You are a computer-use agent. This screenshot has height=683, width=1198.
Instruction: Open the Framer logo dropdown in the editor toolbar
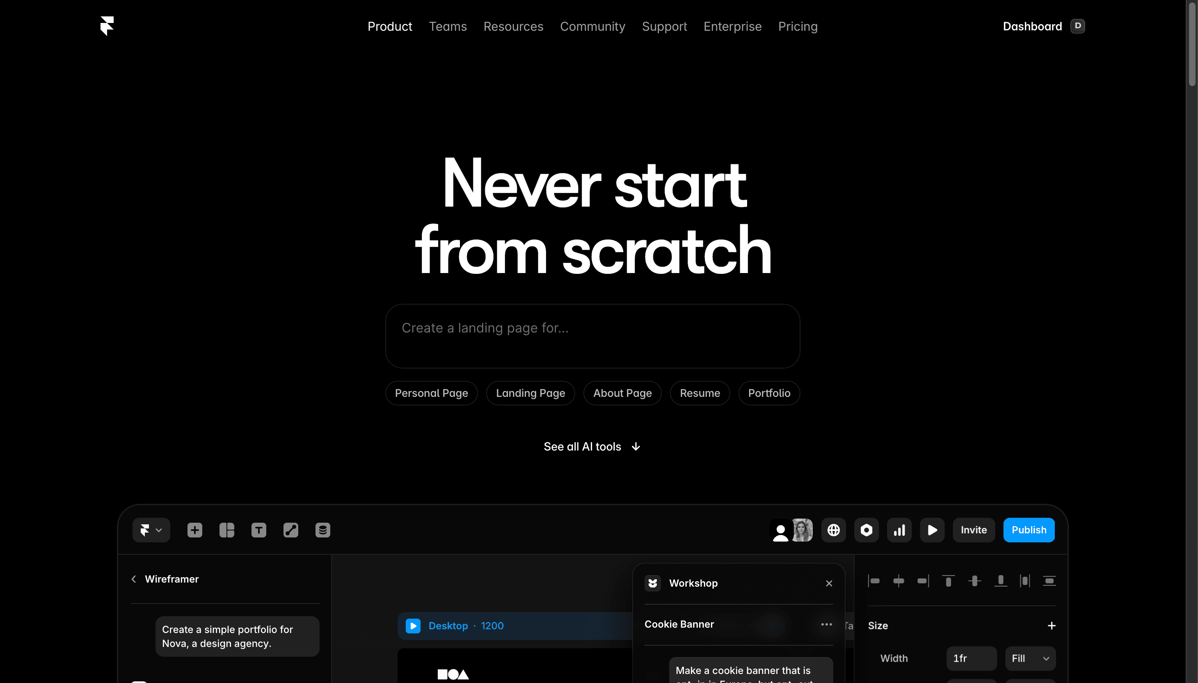point(151,530)
